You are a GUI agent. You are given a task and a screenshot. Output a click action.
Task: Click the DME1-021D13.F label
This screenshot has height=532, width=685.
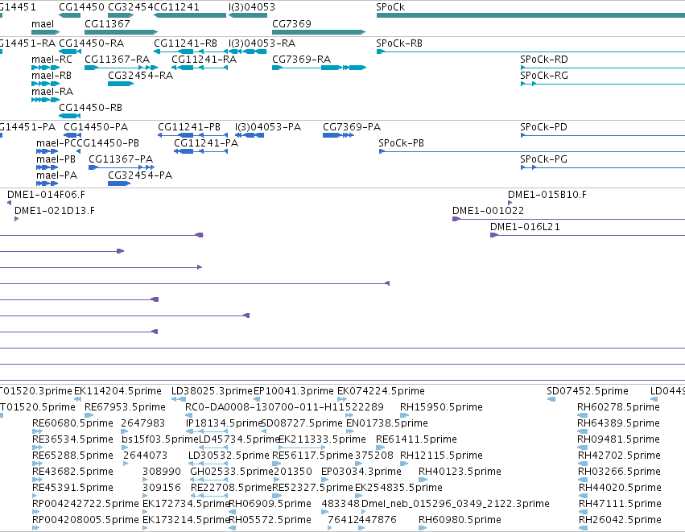coord(55,211)
